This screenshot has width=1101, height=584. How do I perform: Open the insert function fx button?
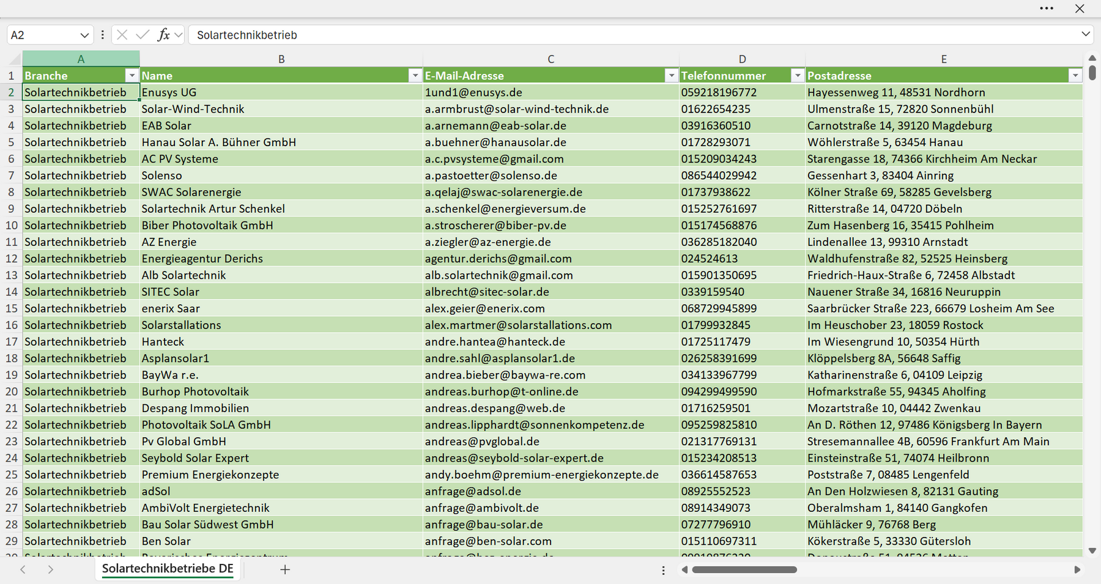click(x=163, y=35)
